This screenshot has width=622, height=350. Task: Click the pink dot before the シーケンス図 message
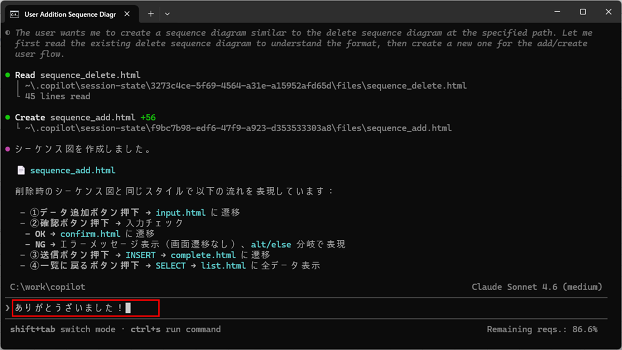pos(7,149)
